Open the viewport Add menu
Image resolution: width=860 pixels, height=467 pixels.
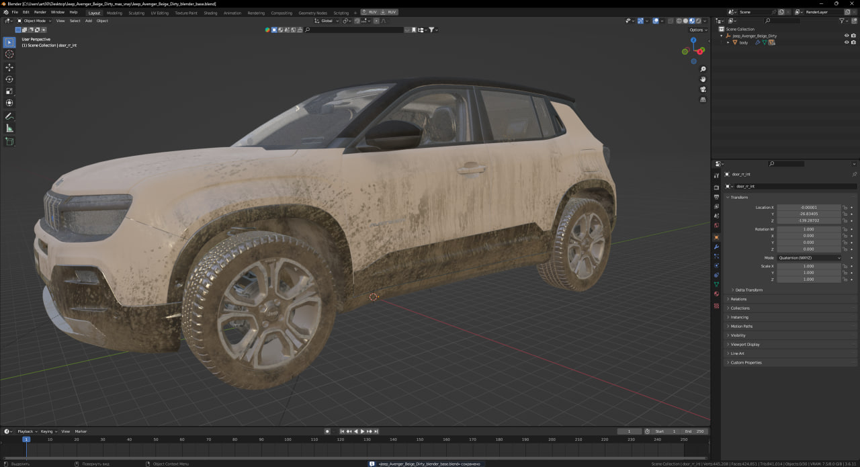point(88,21)
